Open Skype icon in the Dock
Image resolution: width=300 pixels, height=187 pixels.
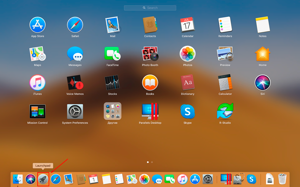coord(251,179)
